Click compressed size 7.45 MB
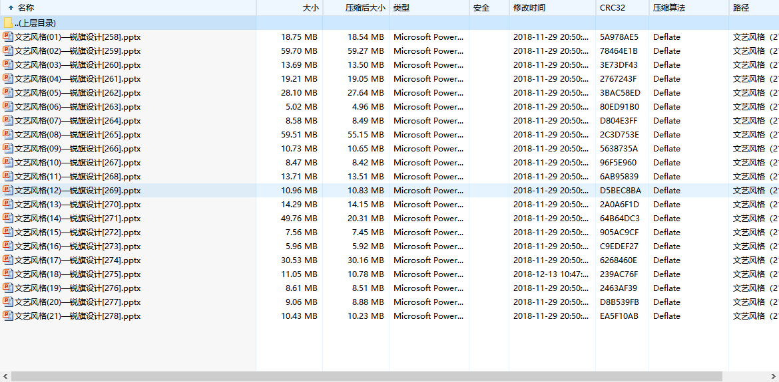 (368, 232)
